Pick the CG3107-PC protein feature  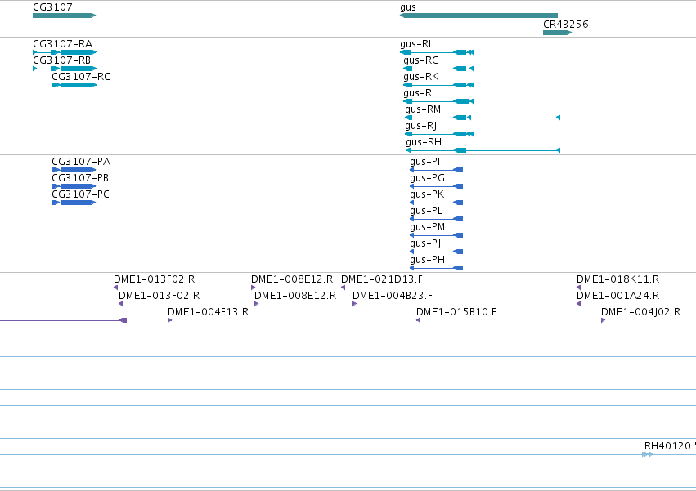tap(74, 203)
